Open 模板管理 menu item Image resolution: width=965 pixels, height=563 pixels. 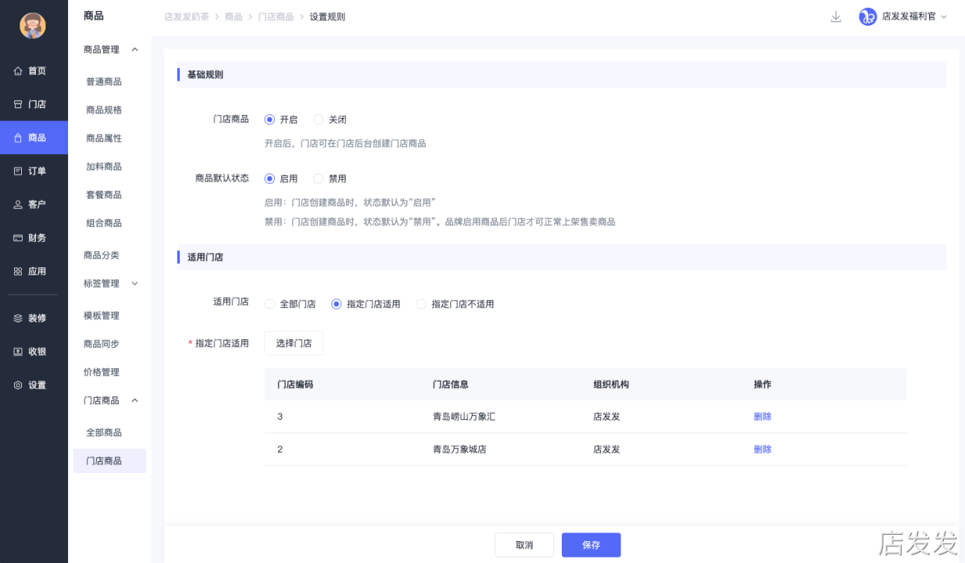point(102,315)
